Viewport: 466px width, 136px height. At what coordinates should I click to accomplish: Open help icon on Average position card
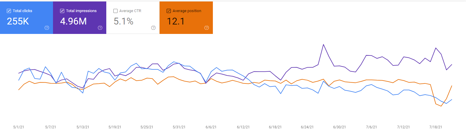[207, 28]
